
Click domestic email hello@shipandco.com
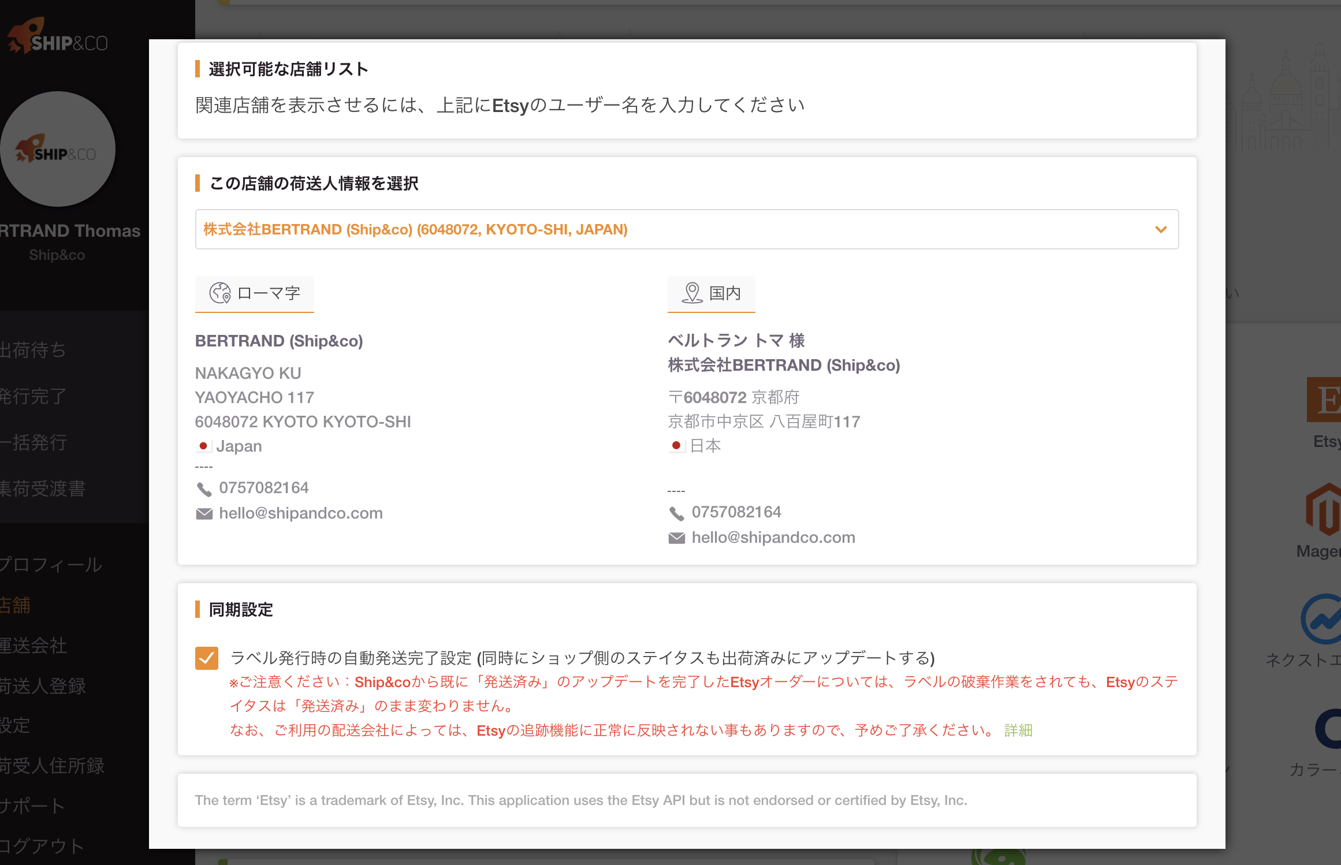click(773, 538)
